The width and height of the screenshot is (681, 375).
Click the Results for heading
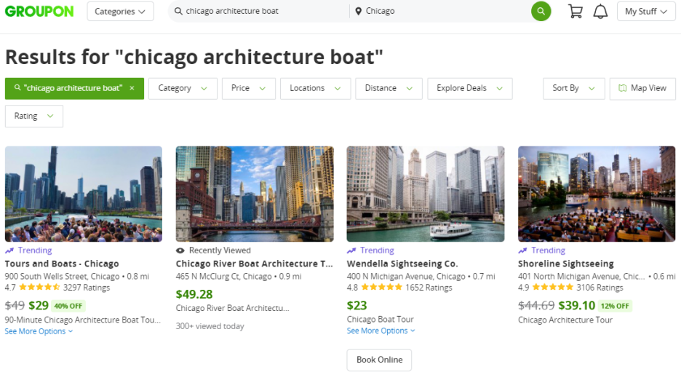(194, 57)
